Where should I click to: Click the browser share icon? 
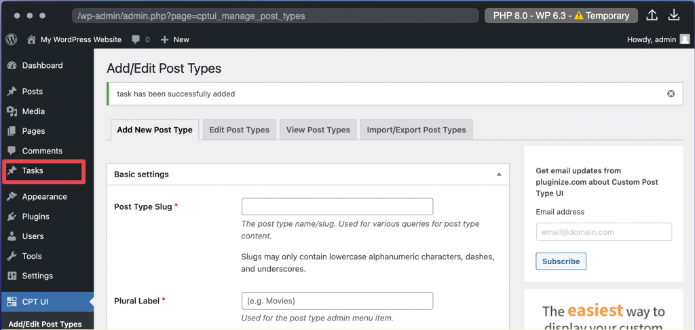[652, 15]
